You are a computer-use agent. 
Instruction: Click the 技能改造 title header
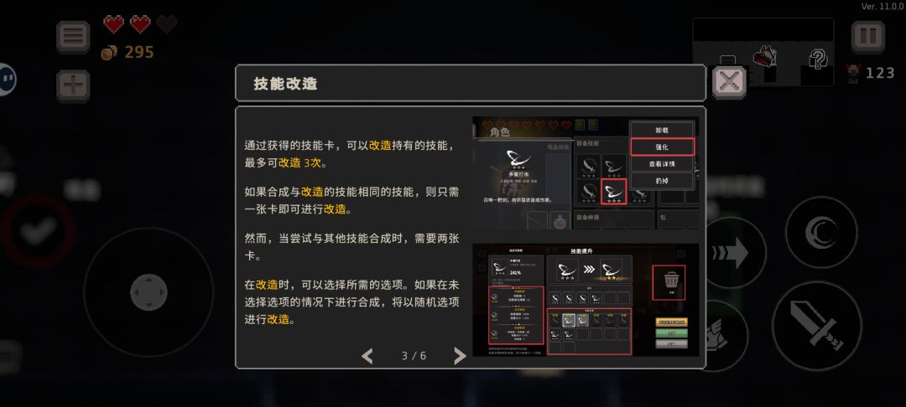[x=285, y=84]
